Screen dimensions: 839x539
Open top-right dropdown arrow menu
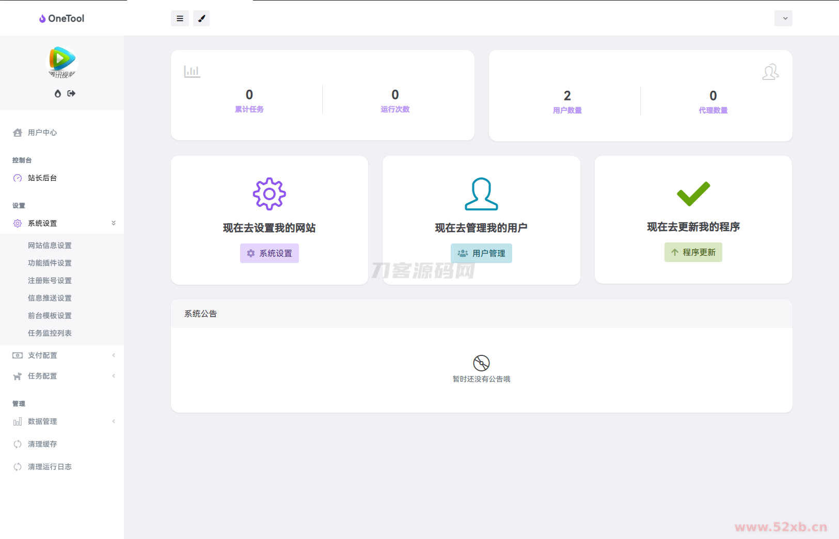click(x=783, y=19)
